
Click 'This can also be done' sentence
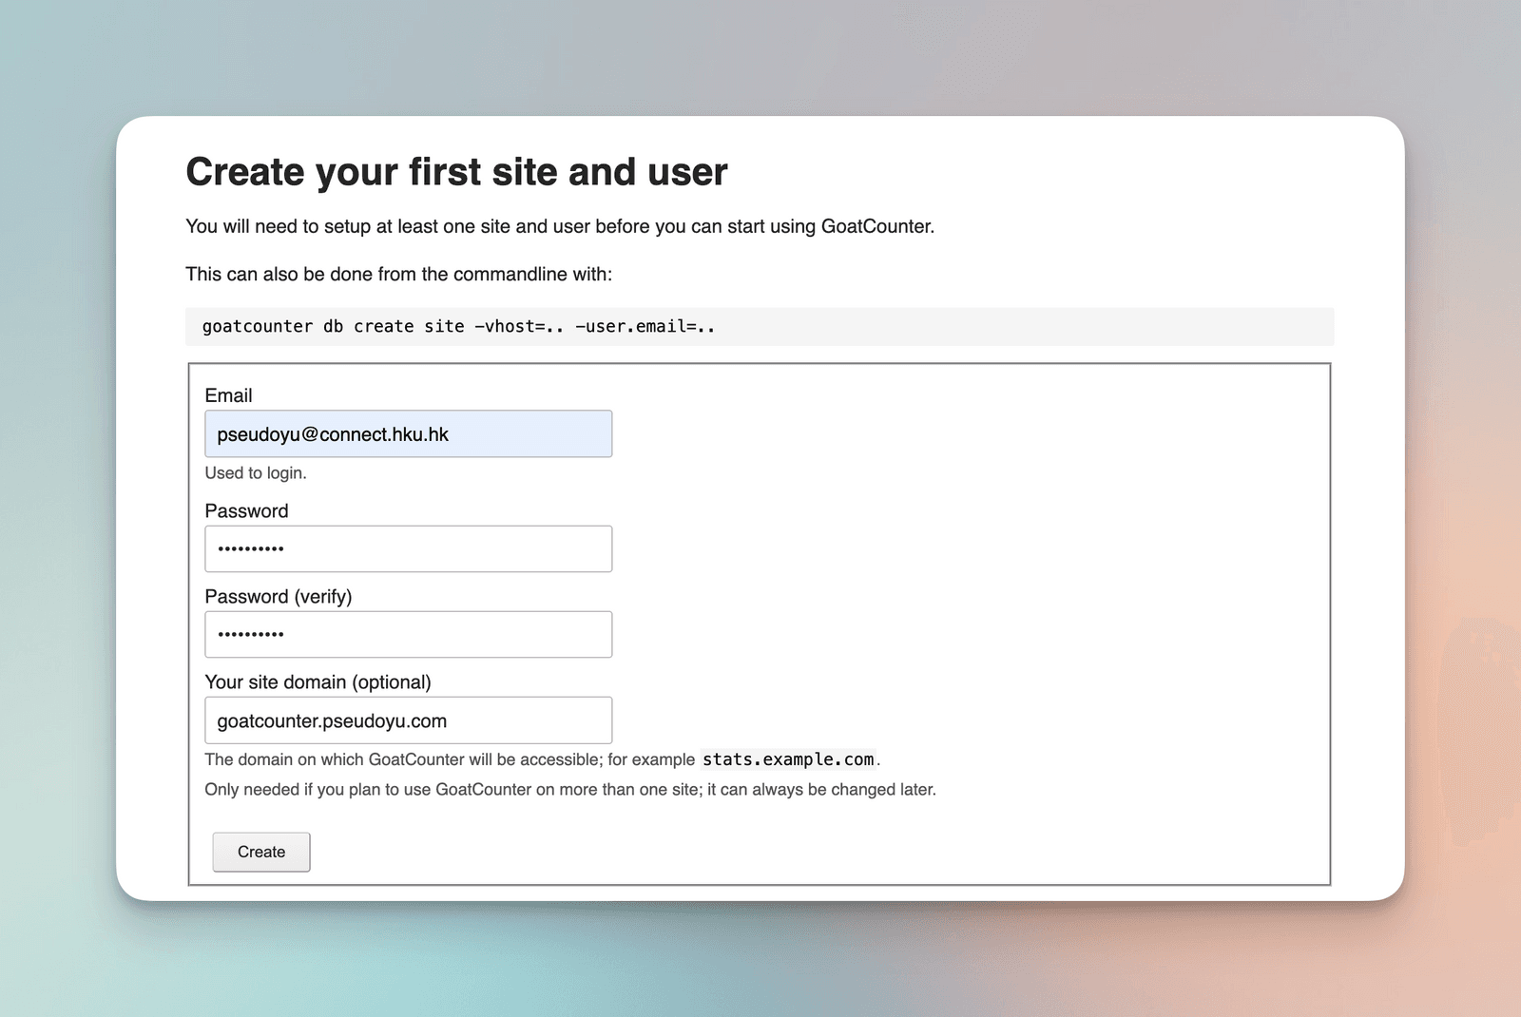399,274
